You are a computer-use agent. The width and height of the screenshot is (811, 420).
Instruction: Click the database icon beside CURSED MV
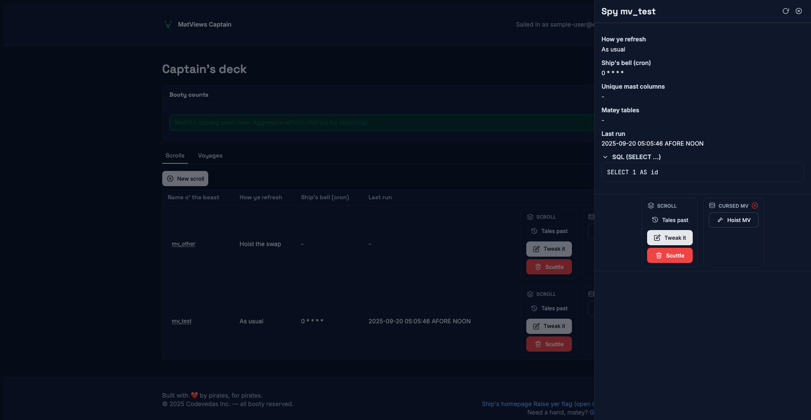[x=712, y=206]
